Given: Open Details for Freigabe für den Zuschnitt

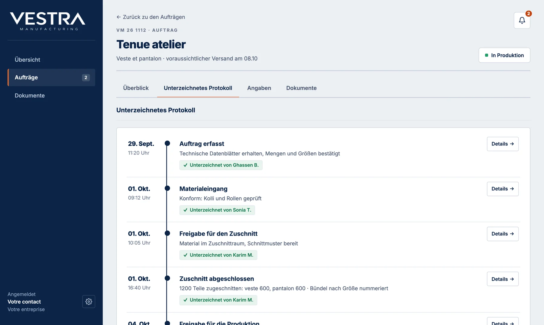Looking at the screenshot, I should tap(503, 234).
